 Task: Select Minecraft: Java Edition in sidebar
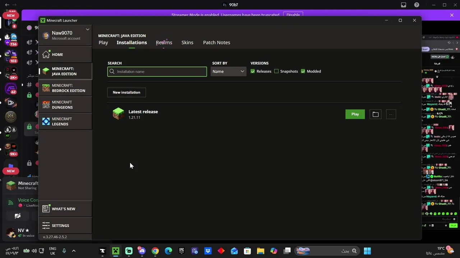[x=65, y=71]
